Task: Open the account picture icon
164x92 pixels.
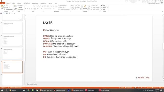Action: [x=162, y=3]
